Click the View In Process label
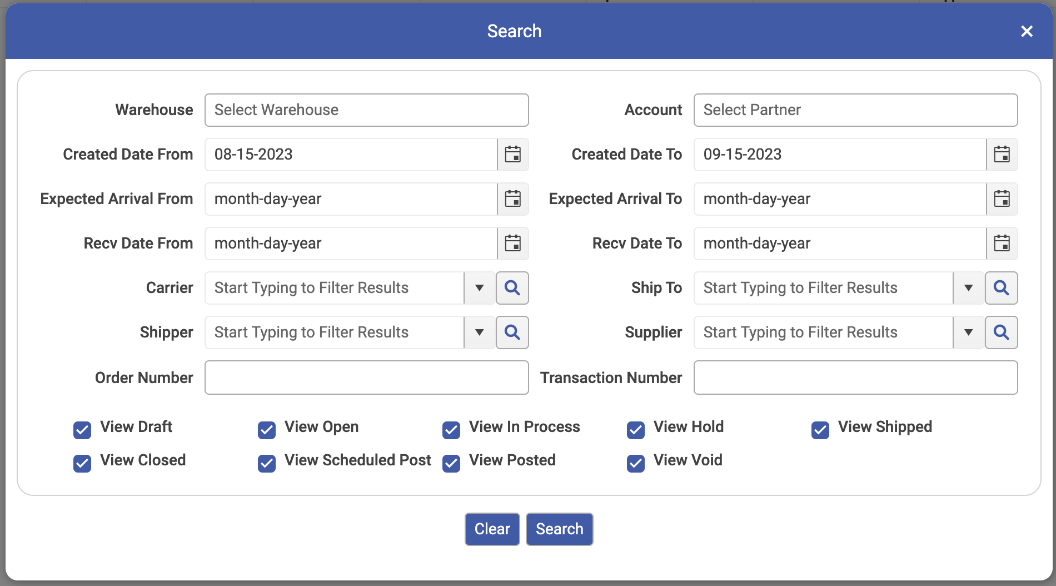The height and width of the screenshot is (586, 1056). pos(525,427)
